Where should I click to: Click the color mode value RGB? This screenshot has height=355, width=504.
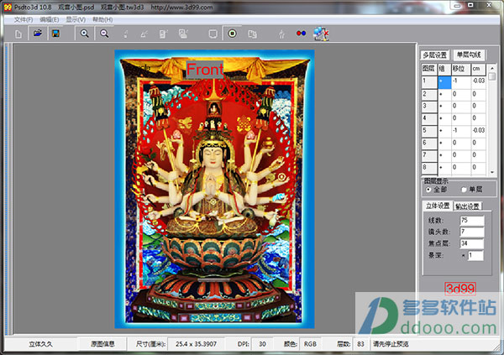pos(310,344)
